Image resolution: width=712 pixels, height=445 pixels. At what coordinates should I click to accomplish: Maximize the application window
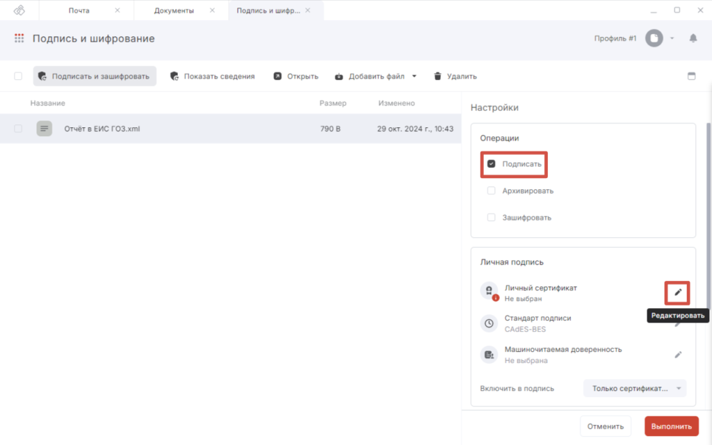[x=677, y=10]
